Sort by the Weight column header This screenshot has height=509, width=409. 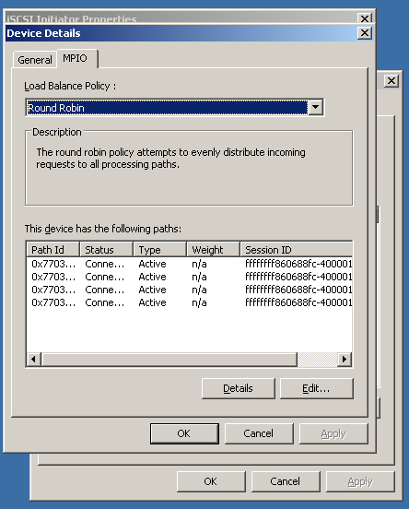tap(214, 250)
